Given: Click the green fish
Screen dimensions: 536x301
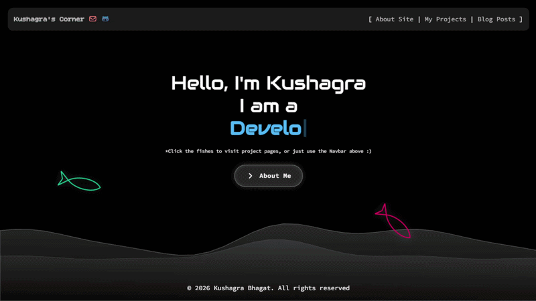Looking at the screenshot, I should click(79, 181).
